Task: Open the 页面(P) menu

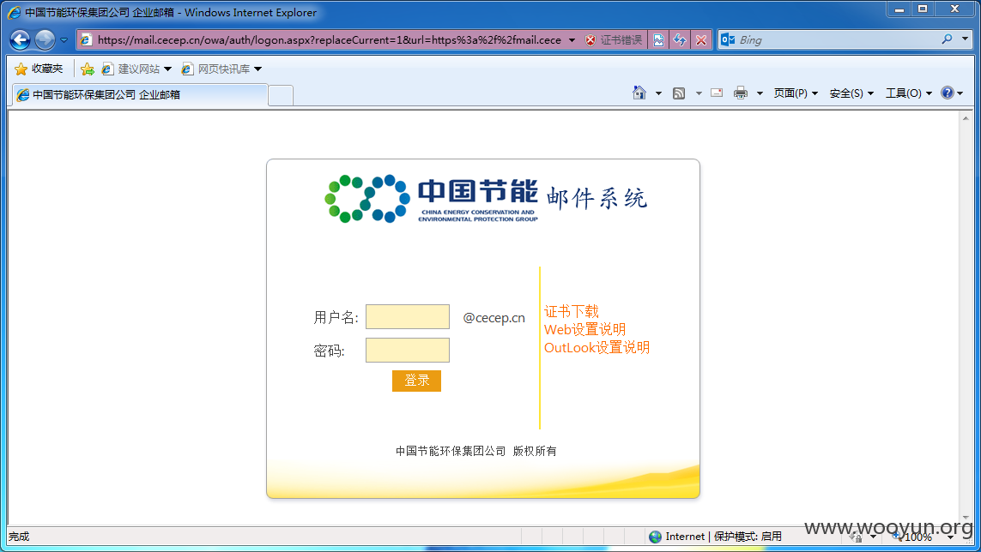Action: [796, 93]
